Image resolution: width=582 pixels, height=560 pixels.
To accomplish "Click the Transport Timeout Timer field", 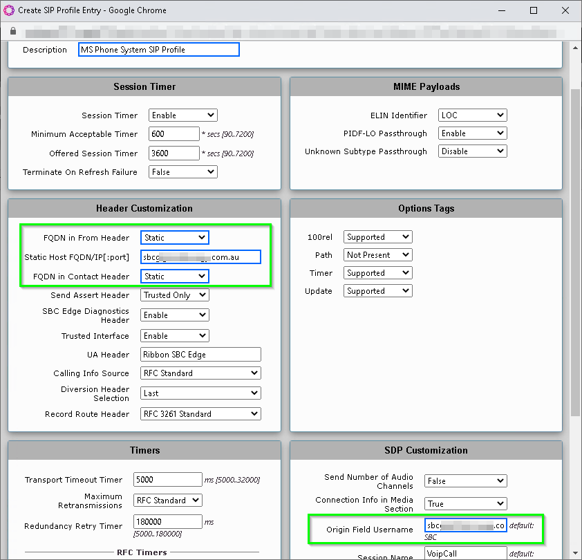I will coord(168,480).
